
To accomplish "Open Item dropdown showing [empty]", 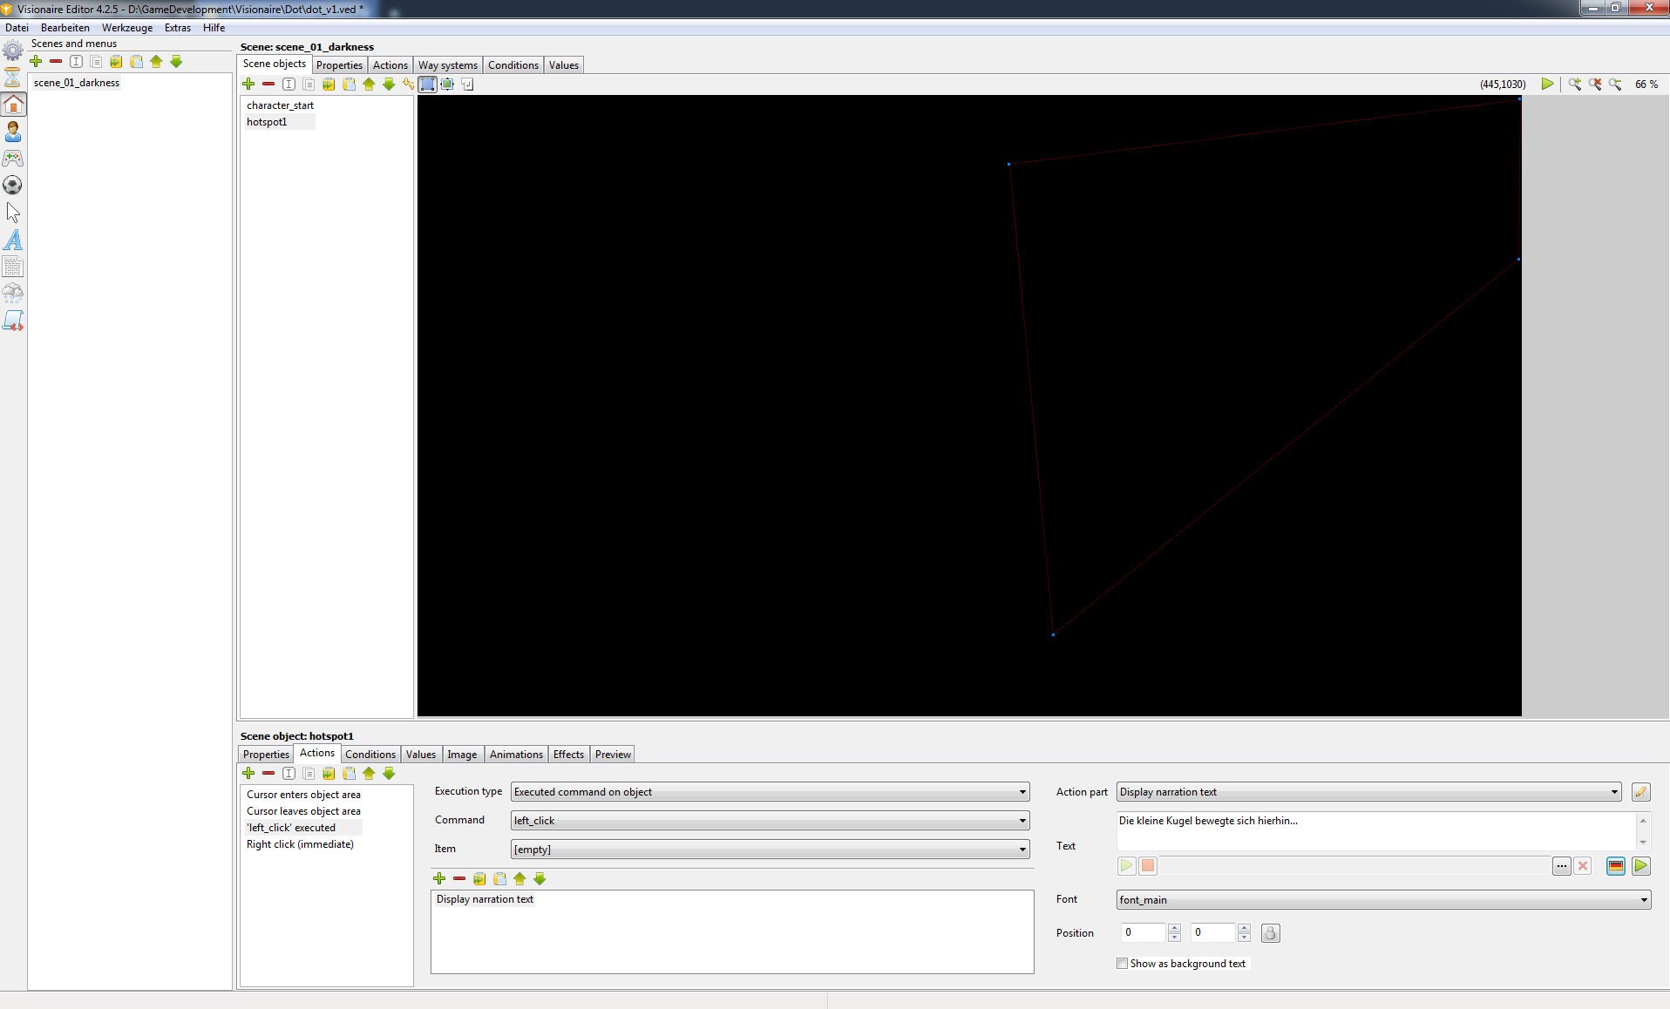I will (x=770, y=850).
